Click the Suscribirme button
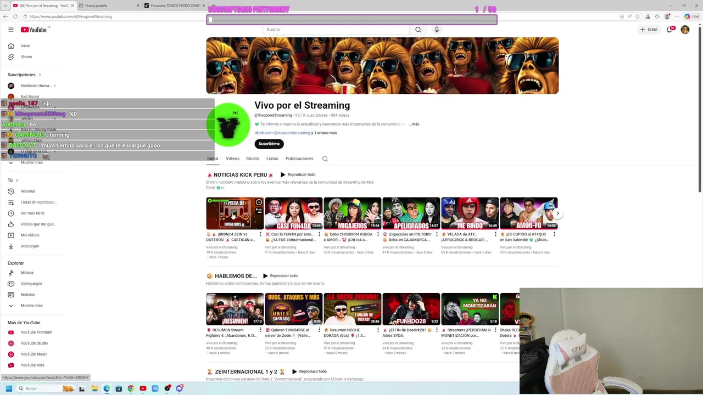Viewport: 703px width, 395px height. pos(269,144)
